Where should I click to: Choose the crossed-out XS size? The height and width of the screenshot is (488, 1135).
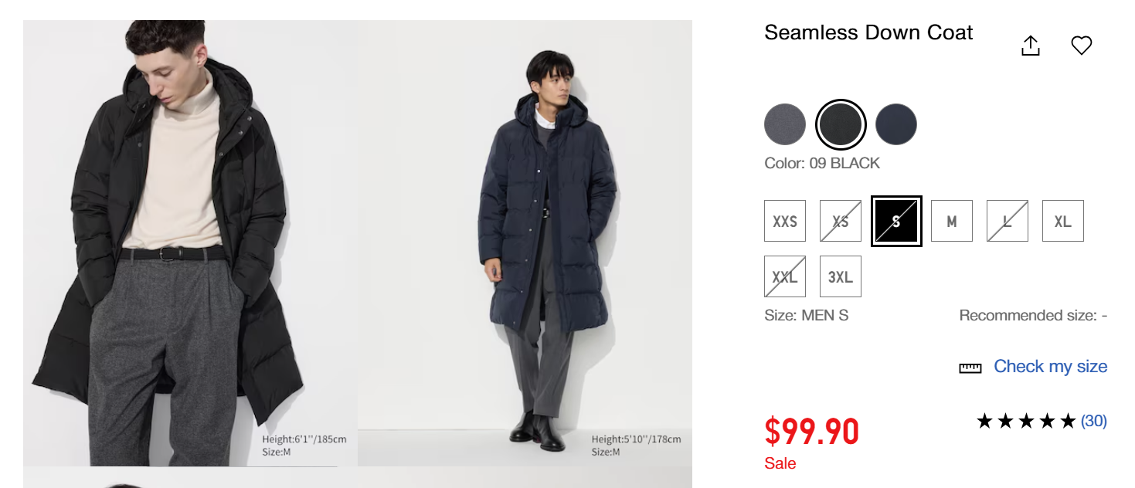pos(840,221)
